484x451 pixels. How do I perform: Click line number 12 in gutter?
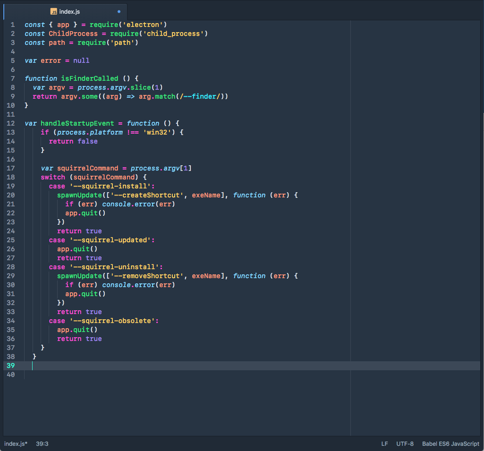(x=11, y=123)
